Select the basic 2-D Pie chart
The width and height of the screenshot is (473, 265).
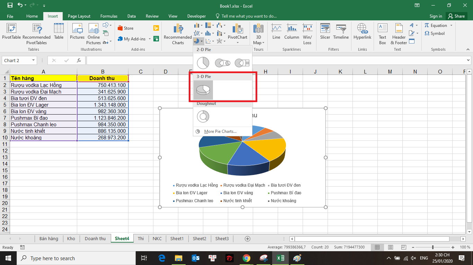203,63
